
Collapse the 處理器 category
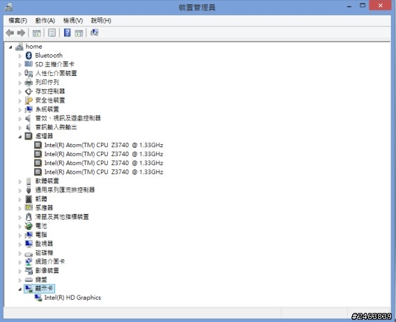point(20,137)
